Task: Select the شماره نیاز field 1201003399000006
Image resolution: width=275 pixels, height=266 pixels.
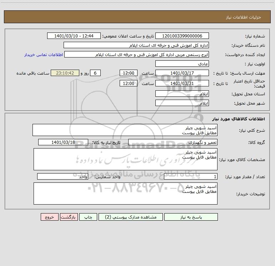Action: pyautogui.click(x=182, y=36)
